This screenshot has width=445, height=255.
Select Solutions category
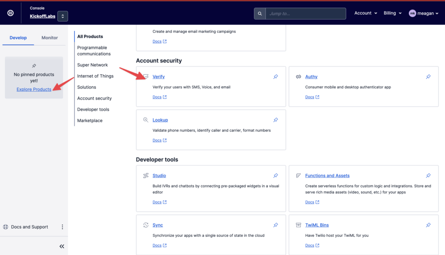pyautogui.click(x=86, y=87)
